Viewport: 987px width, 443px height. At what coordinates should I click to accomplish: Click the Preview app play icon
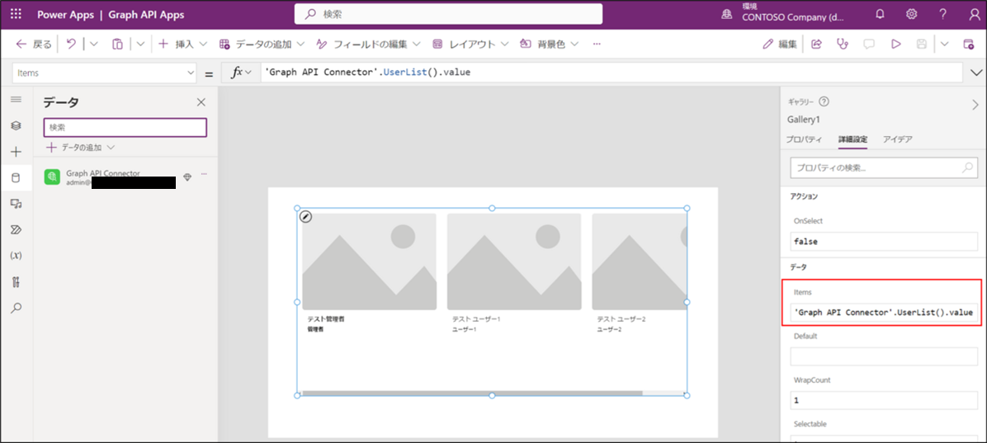point(895,44)
